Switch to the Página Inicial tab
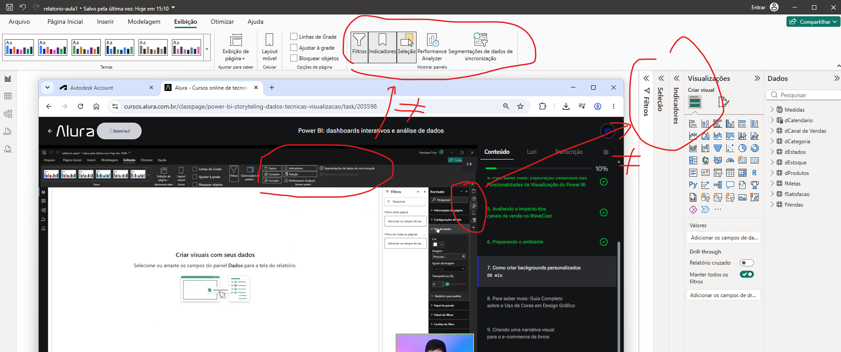841x352 pixels. pyautogui.click(x=65, y=22)
